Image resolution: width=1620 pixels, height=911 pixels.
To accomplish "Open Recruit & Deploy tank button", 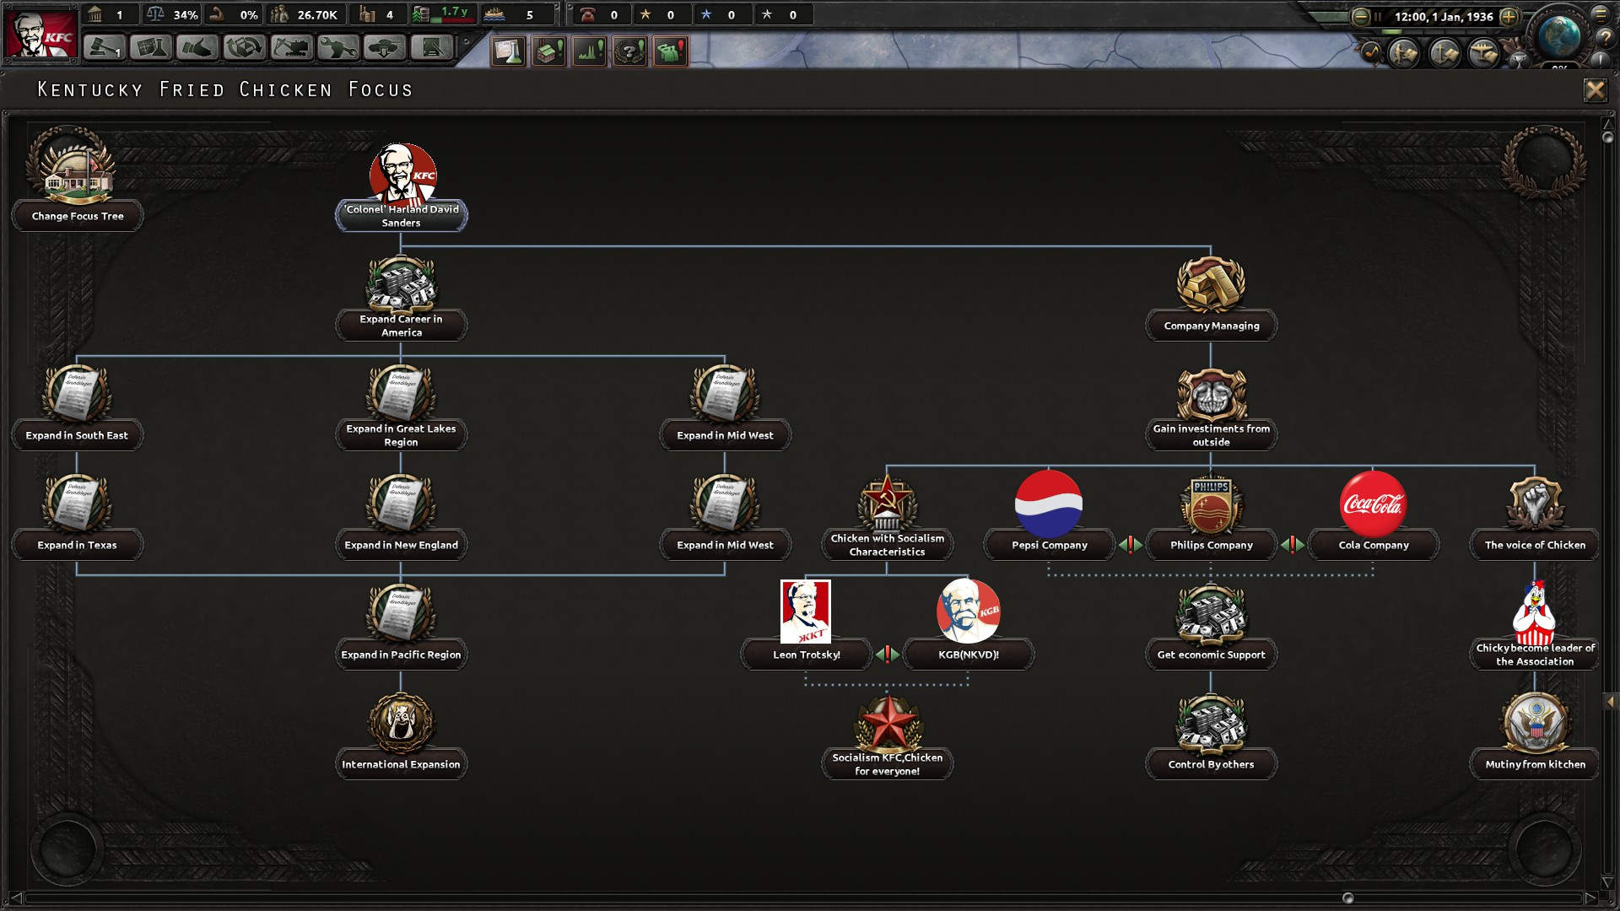I will tap(385, 48).
